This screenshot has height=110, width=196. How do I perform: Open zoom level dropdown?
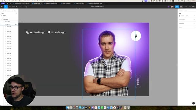click(x=193, y=7)
